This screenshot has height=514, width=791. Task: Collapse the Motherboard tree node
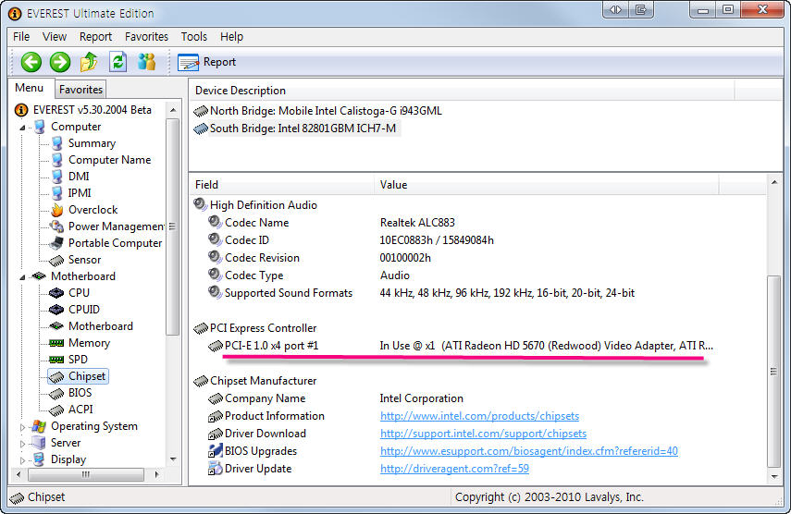click(22, 277)
